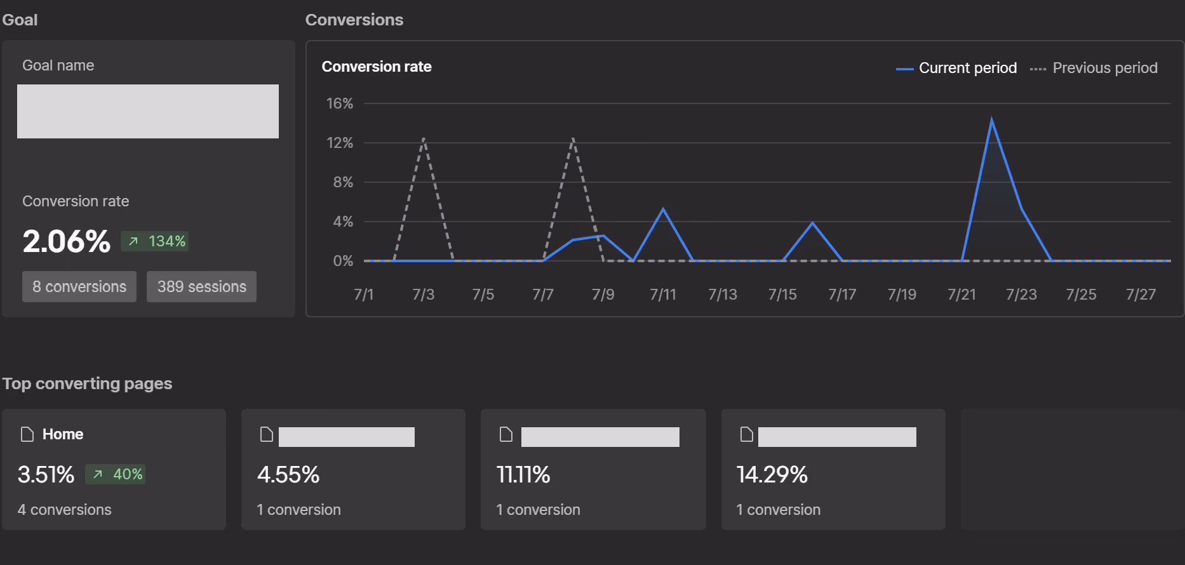Click the 2.06% conversion rate value

(x=67, y=241)
